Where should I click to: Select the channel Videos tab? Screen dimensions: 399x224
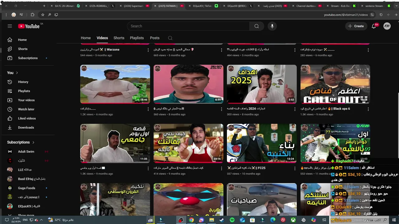click(102, 38)
